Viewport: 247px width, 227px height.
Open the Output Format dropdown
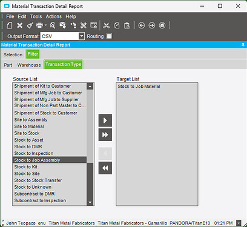click(x=81, y=36)
